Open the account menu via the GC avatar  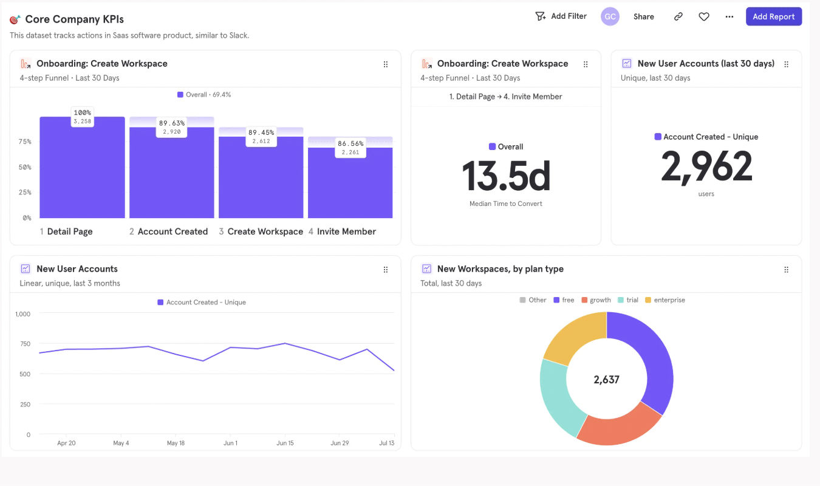point(610,16)
